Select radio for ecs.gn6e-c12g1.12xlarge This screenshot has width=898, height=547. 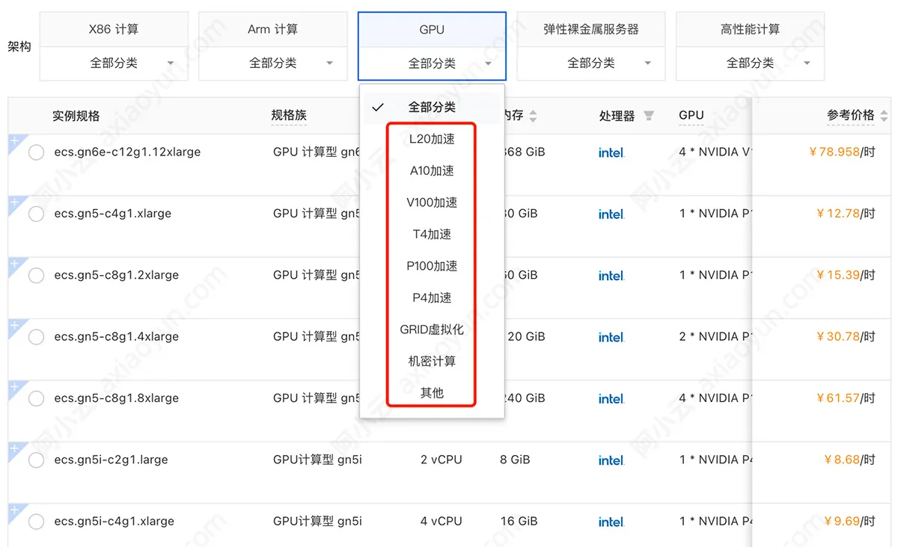(36, 152)
